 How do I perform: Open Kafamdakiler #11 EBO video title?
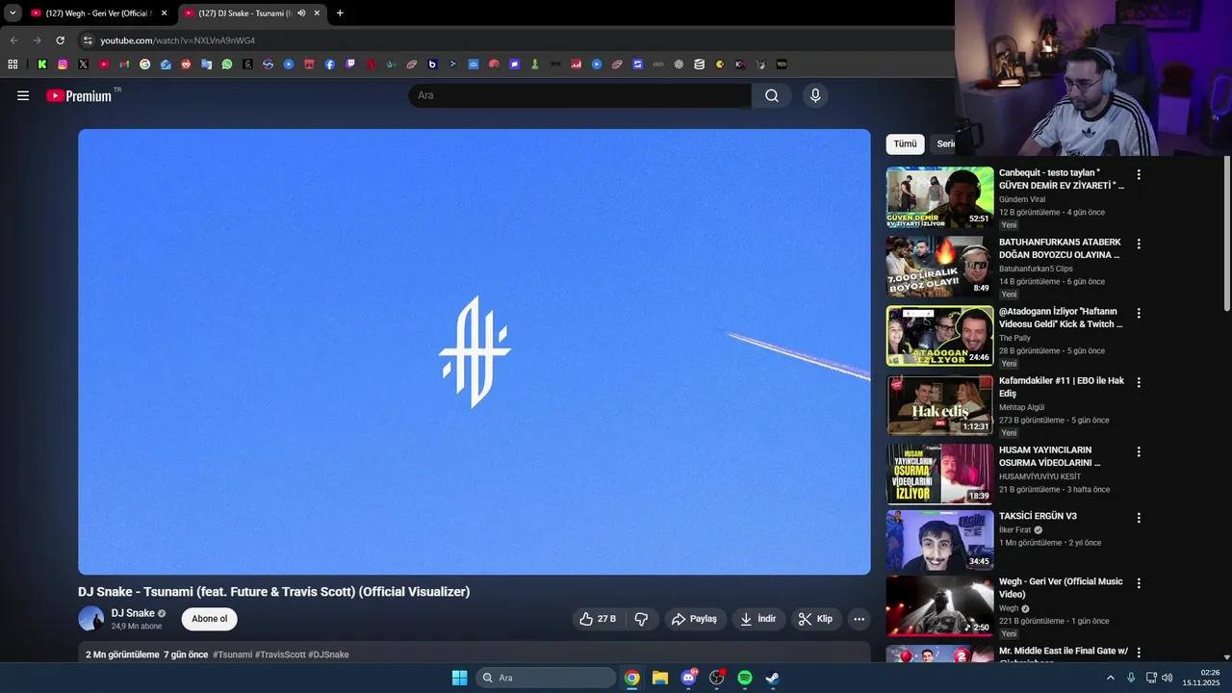[x=1062, y=387]
